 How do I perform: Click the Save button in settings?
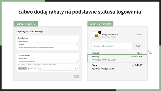pos(76,77)
